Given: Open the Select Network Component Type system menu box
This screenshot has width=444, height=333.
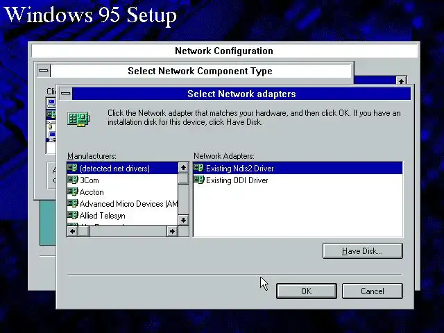Looking at the screenshot, I should [44, 71].
